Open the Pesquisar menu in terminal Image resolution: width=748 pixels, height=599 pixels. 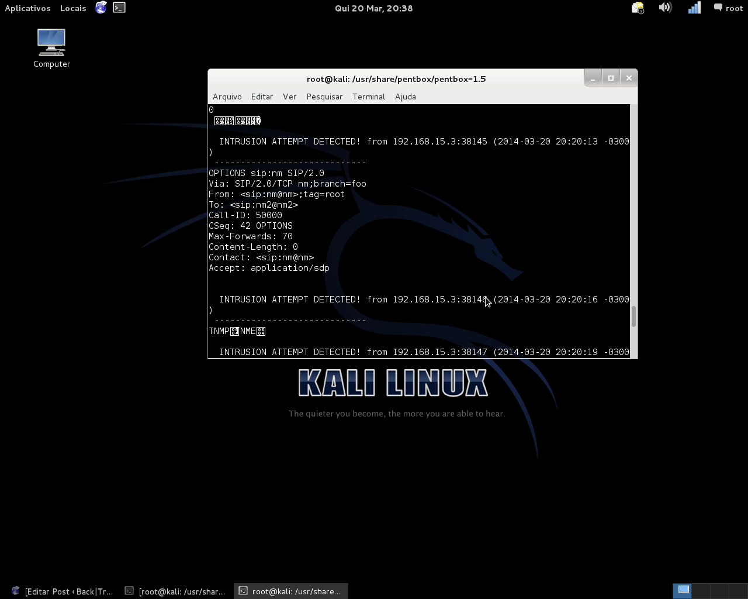tap(324, 97)
